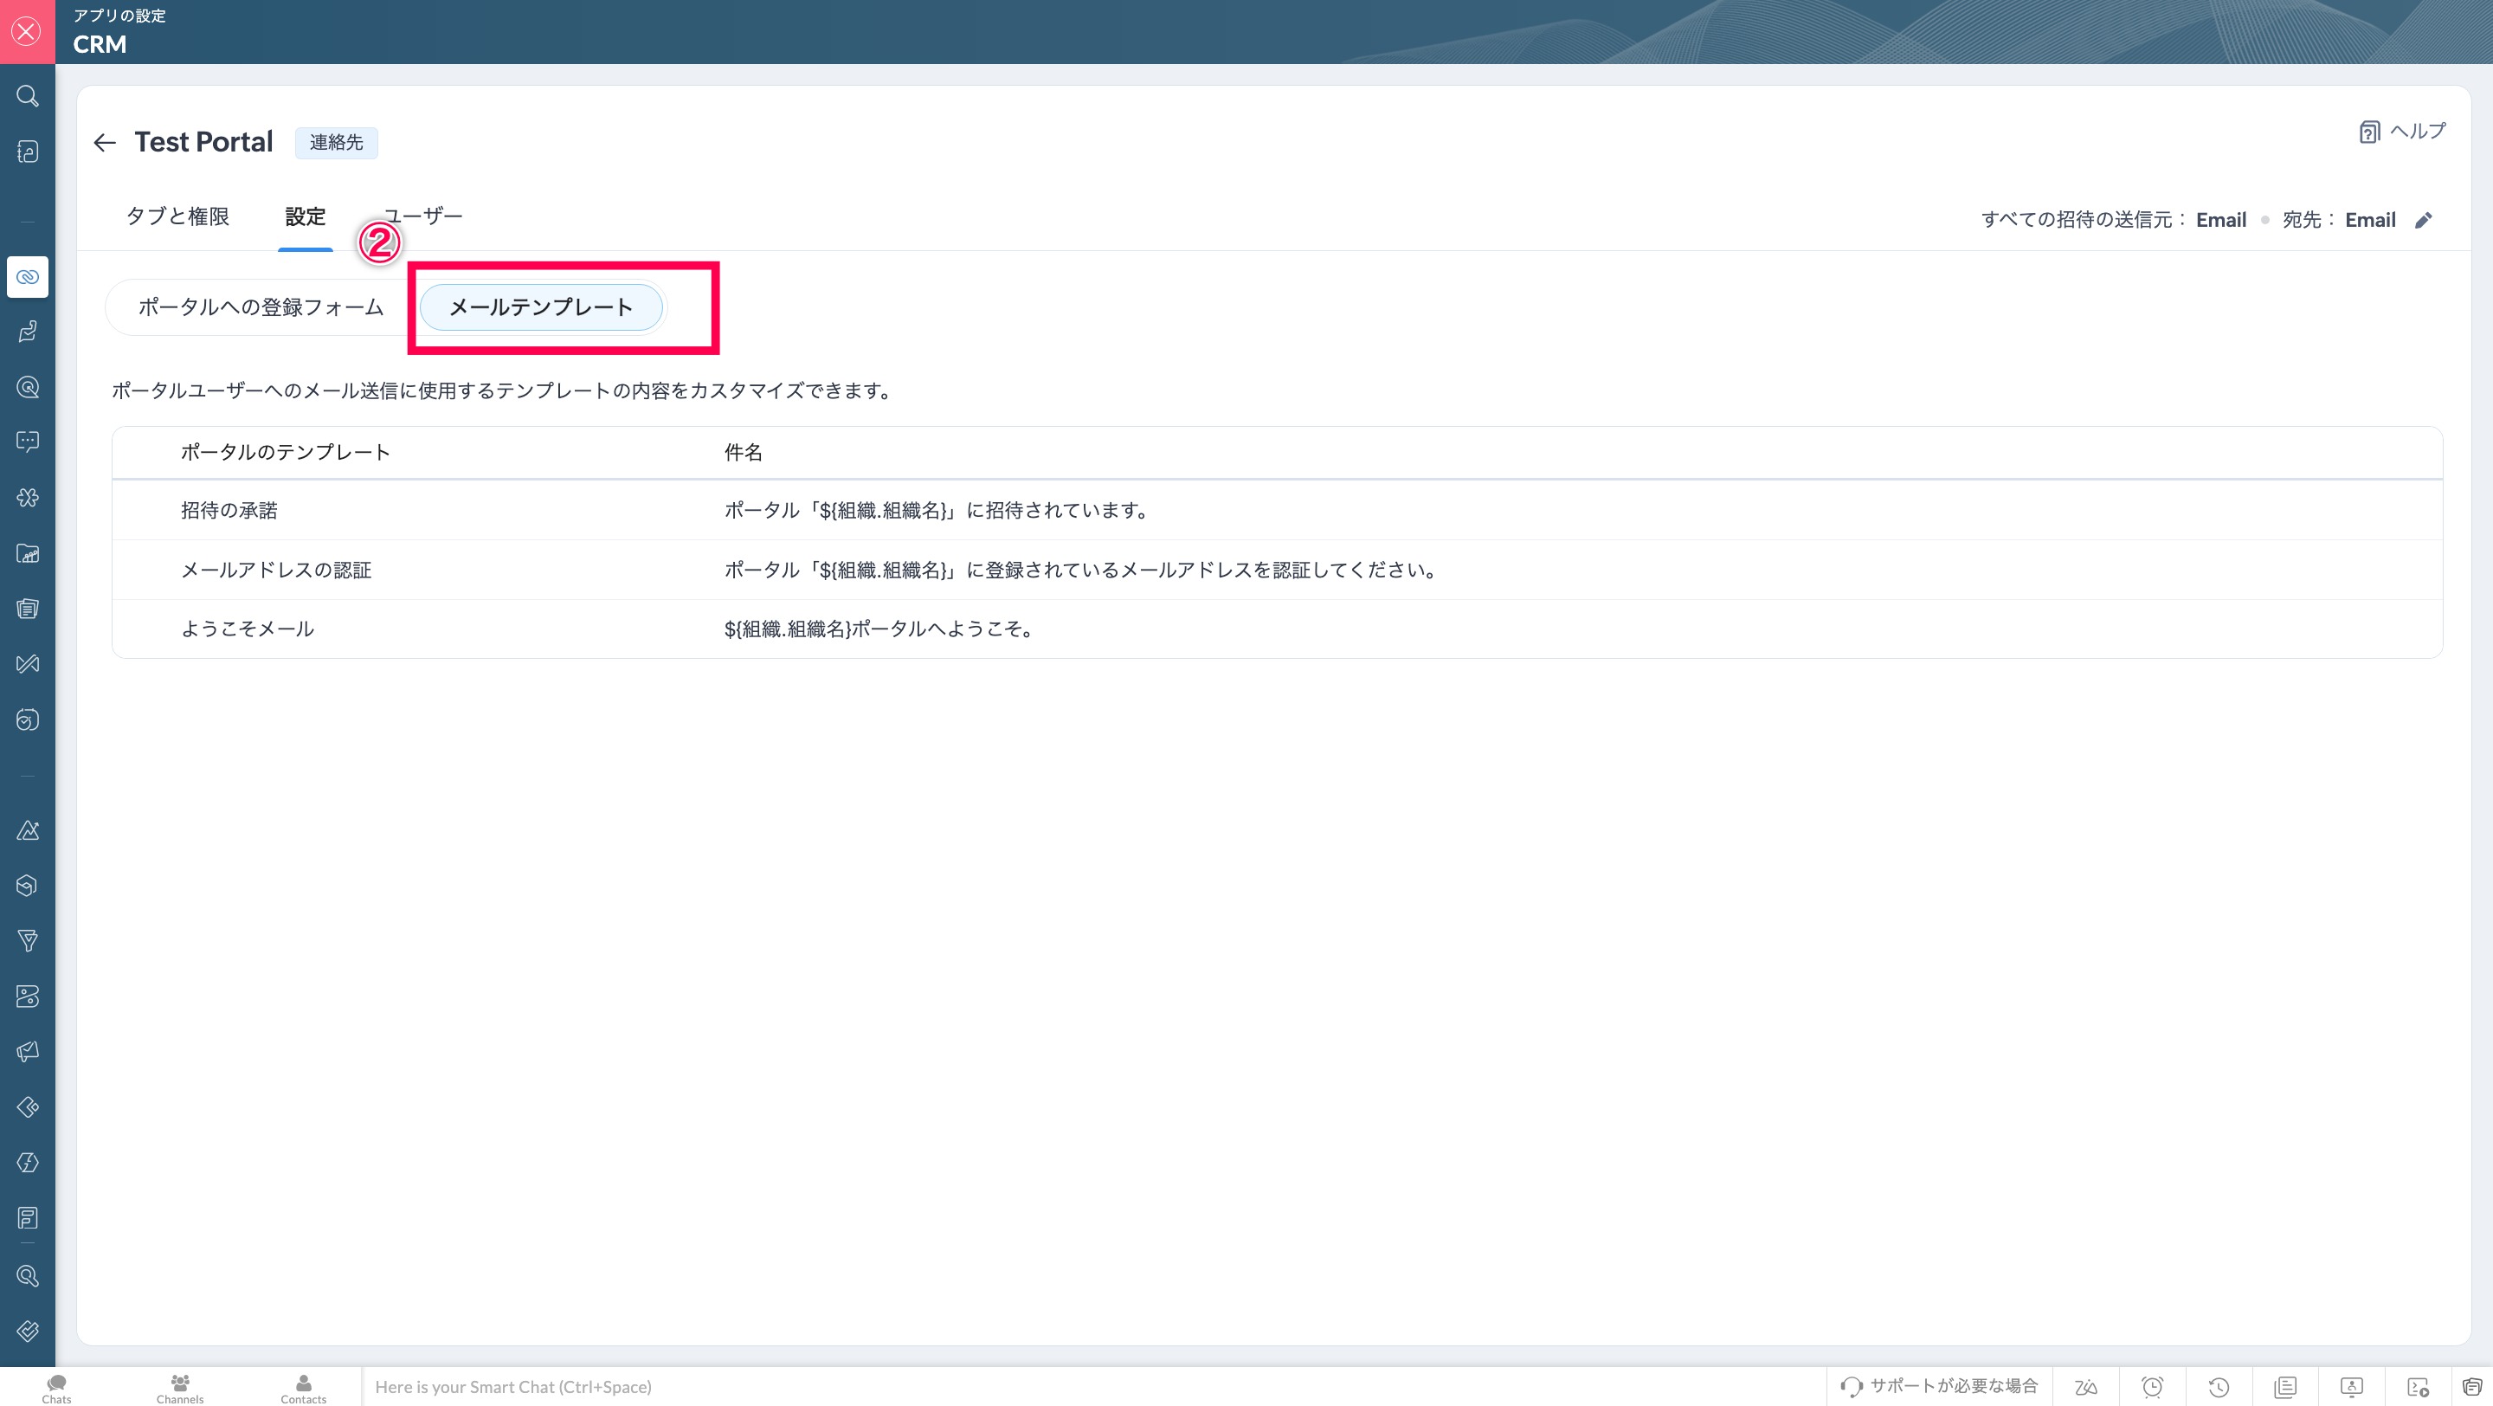Click the サポートが必要な場合 support button

1939,1387
